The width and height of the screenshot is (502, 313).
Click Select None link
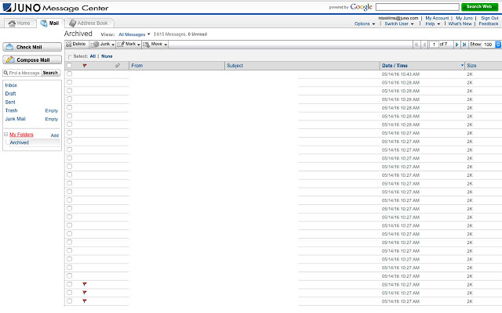click(x=107, y=56)
